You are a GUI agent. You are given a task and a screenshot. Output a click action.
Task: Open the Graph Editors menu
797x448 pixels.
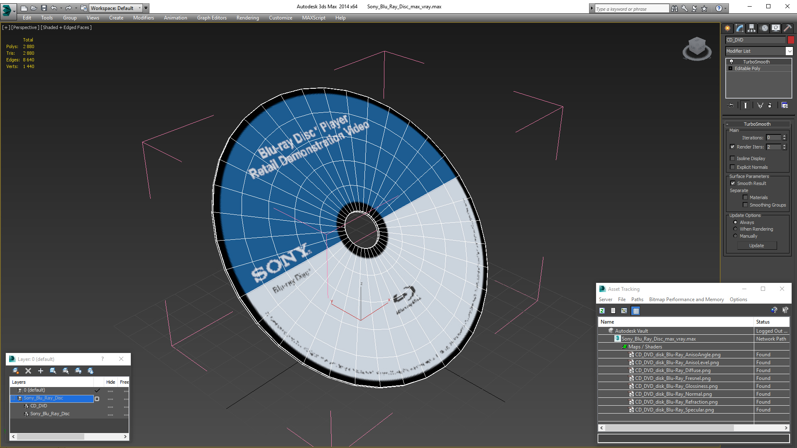point(212,18)
